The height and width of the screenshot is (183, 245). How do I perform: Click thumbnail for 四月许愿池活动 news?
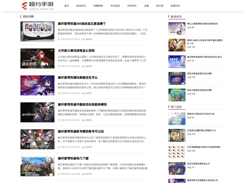pos(177,62)
